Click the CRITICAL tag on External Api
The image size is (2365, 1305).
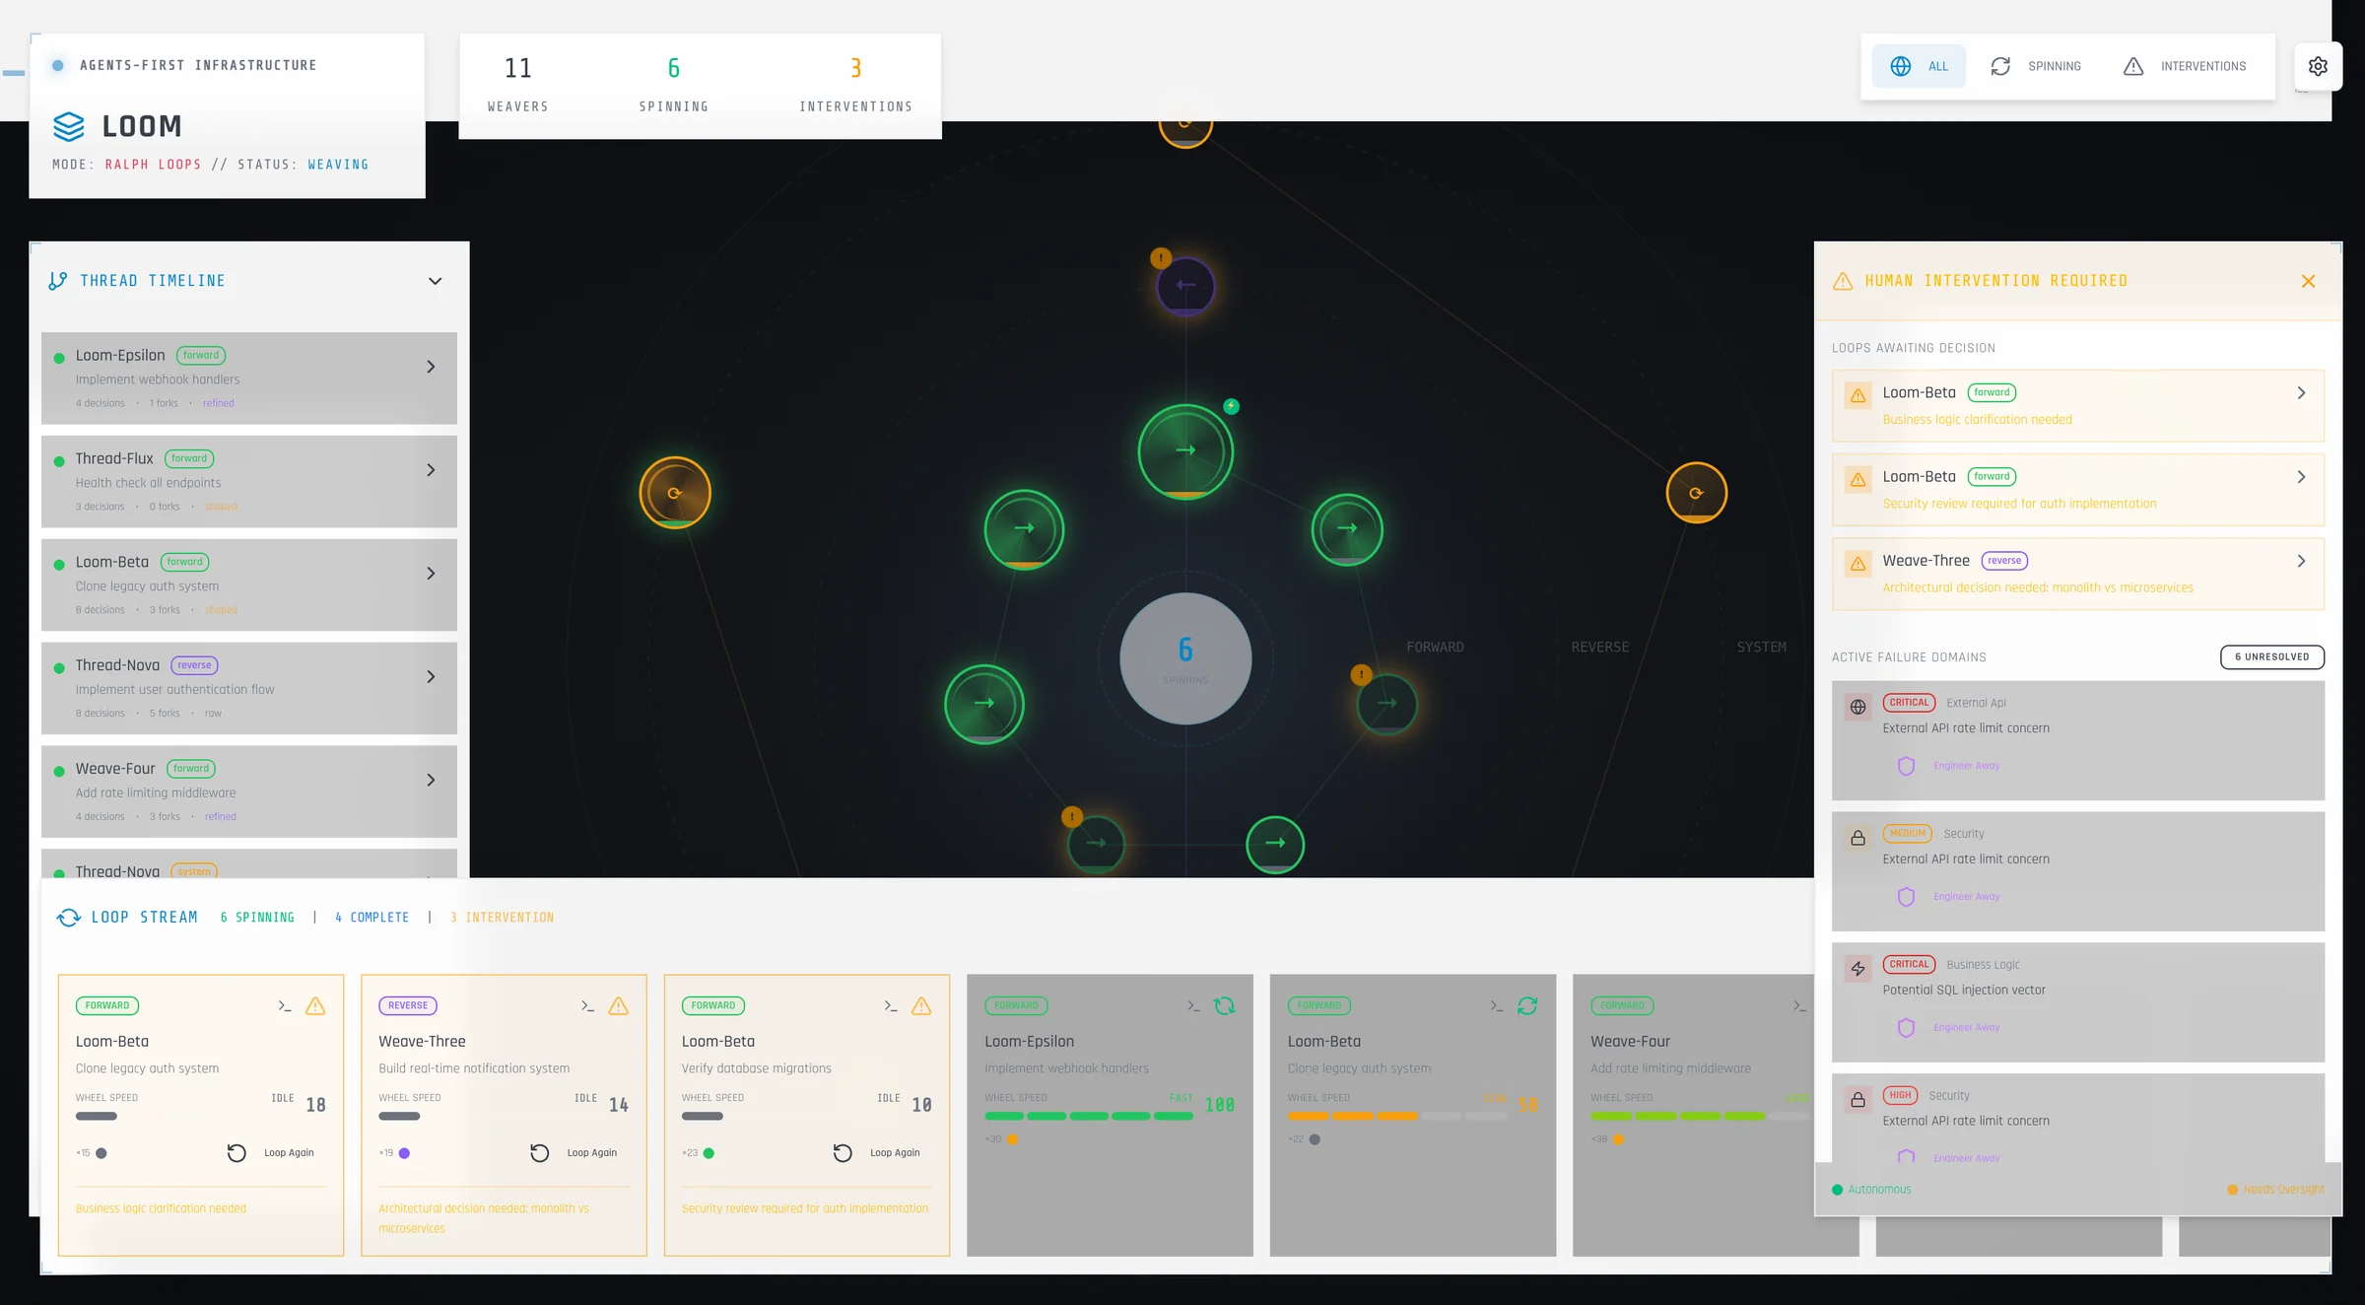coord(1909,703)
